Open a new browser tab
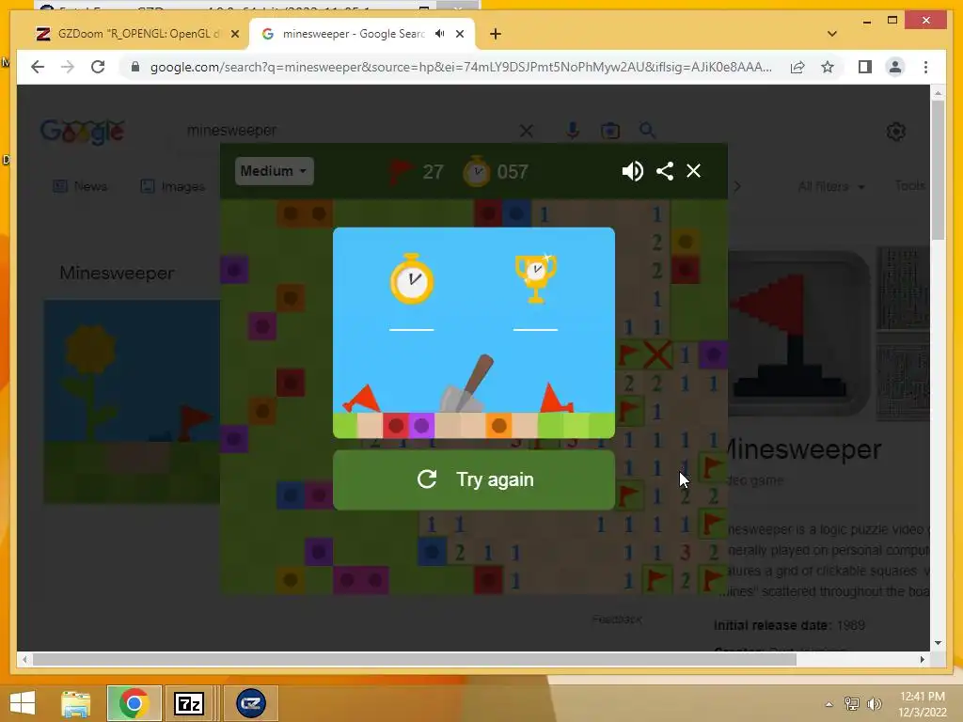963x722 pixels. click(x=496, y=34)
